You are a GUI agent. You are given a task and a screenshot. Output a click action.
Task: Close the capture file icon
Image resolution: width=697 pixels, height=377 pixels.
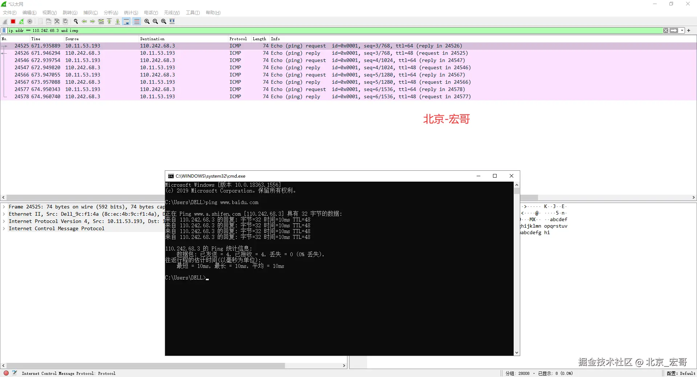57,21
